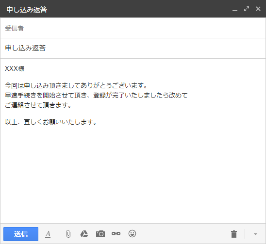Discard the draft with the trash icon
Screen dimensions: 266x244
point(234,234)
